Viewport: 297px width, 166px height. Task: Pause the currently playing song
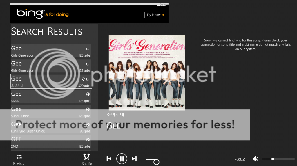click(x=122, y=159)
